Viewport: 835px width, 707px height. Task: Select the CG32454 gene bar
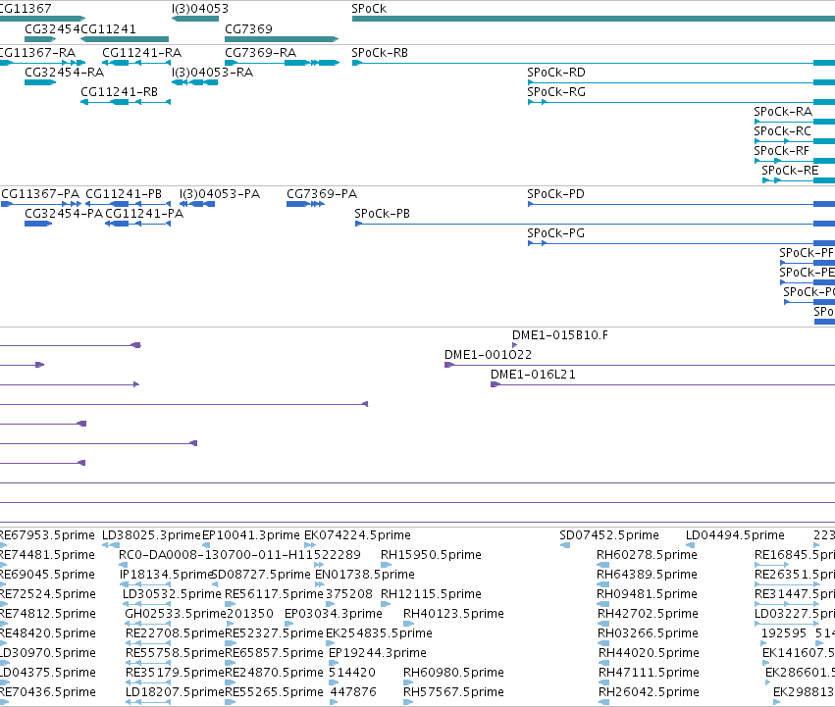[40, 39]
